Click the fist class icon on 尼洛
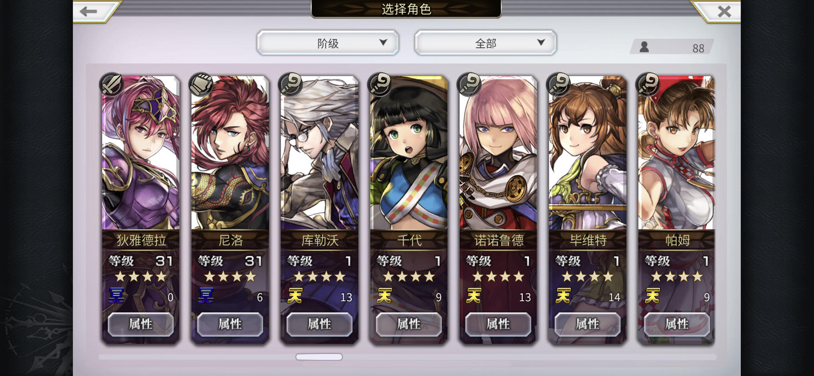Viewport: 814px width, 376px height. (201, 84)
